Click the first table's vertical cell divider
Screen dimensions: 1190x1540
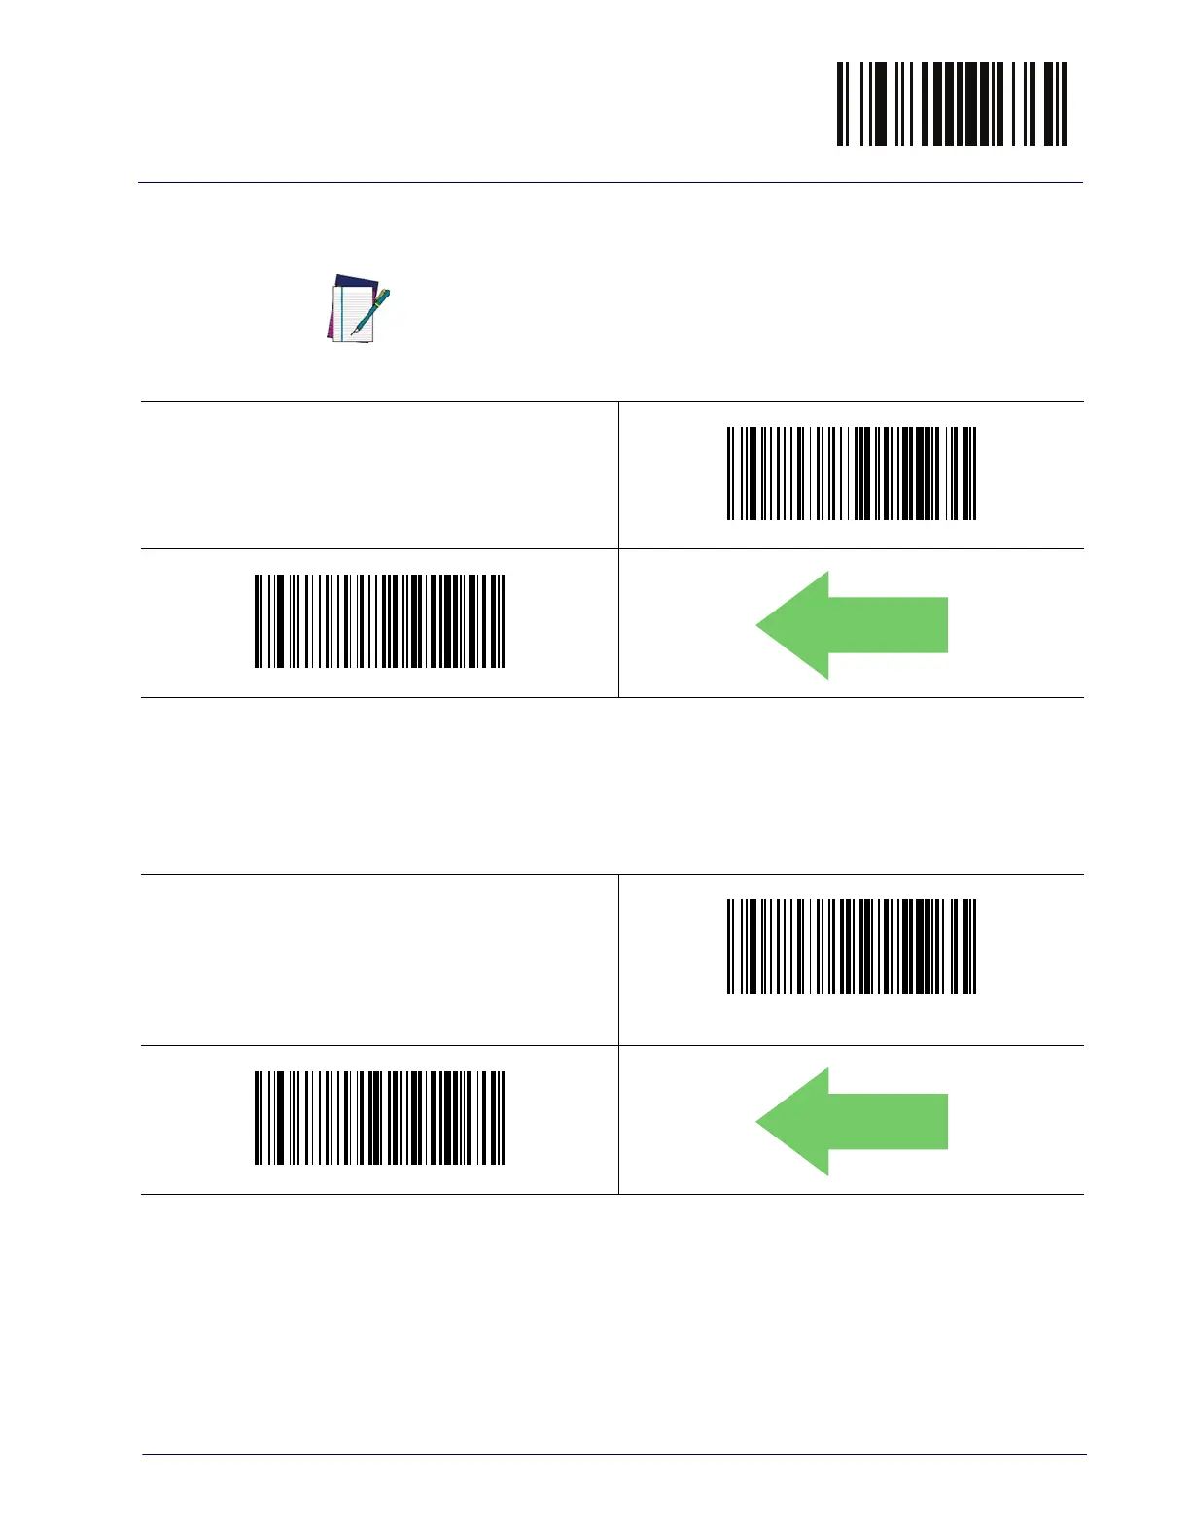pos(618,549)
